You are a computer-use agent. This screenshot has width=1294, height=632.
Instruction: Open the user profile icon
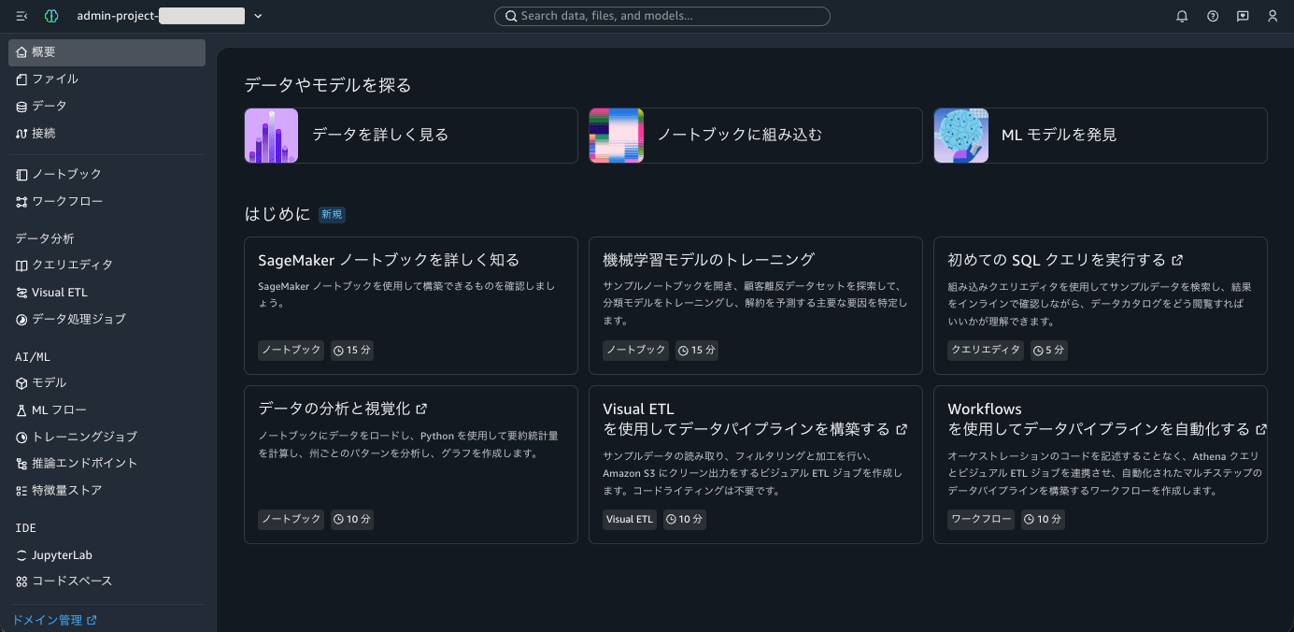(1273, 16)
